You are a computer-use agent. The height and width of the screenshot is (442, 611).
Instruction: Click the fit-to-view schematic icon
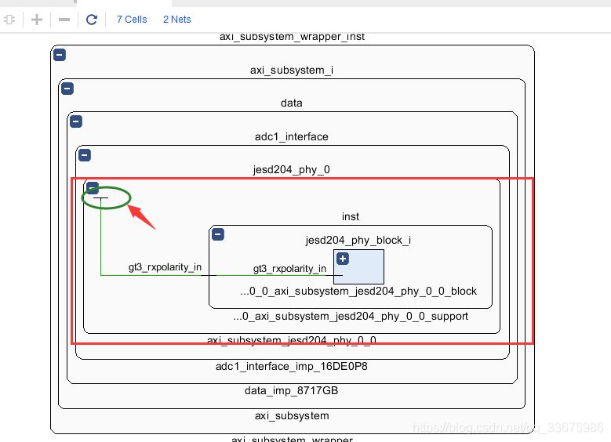coord(9,20)
